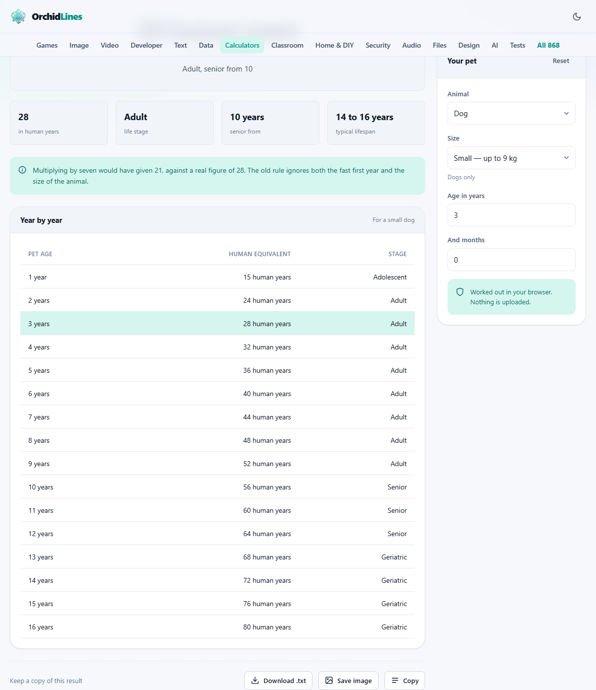Click the picture icon in Save image

click(329, 681)
